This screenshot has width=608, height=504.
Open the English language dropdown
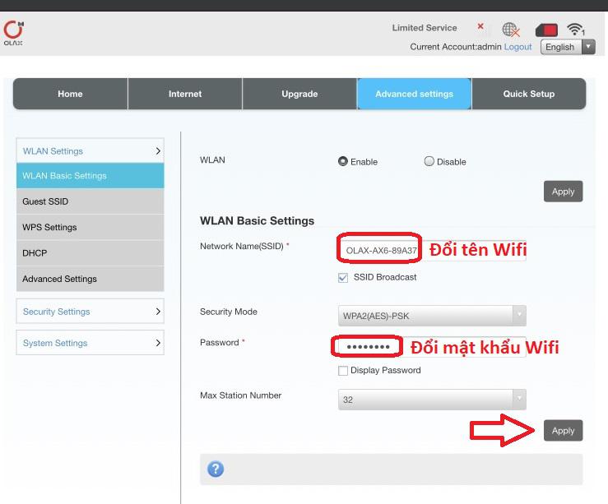pyautogui.click(x=567, y=47)
